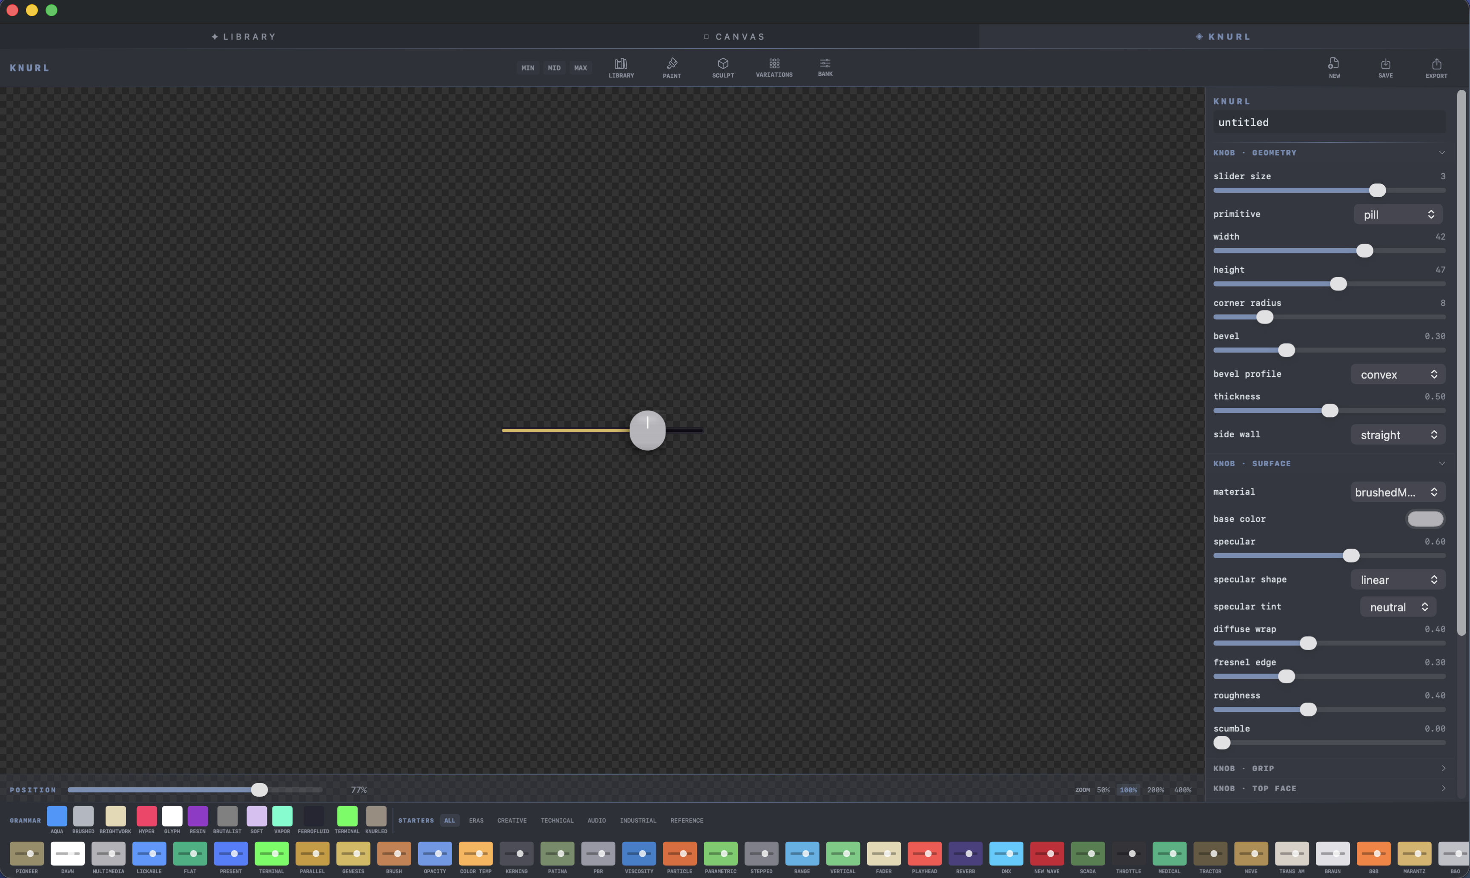Switch to the CANVAS tab
Screen dimensions: 1470x878
[734, 36]
